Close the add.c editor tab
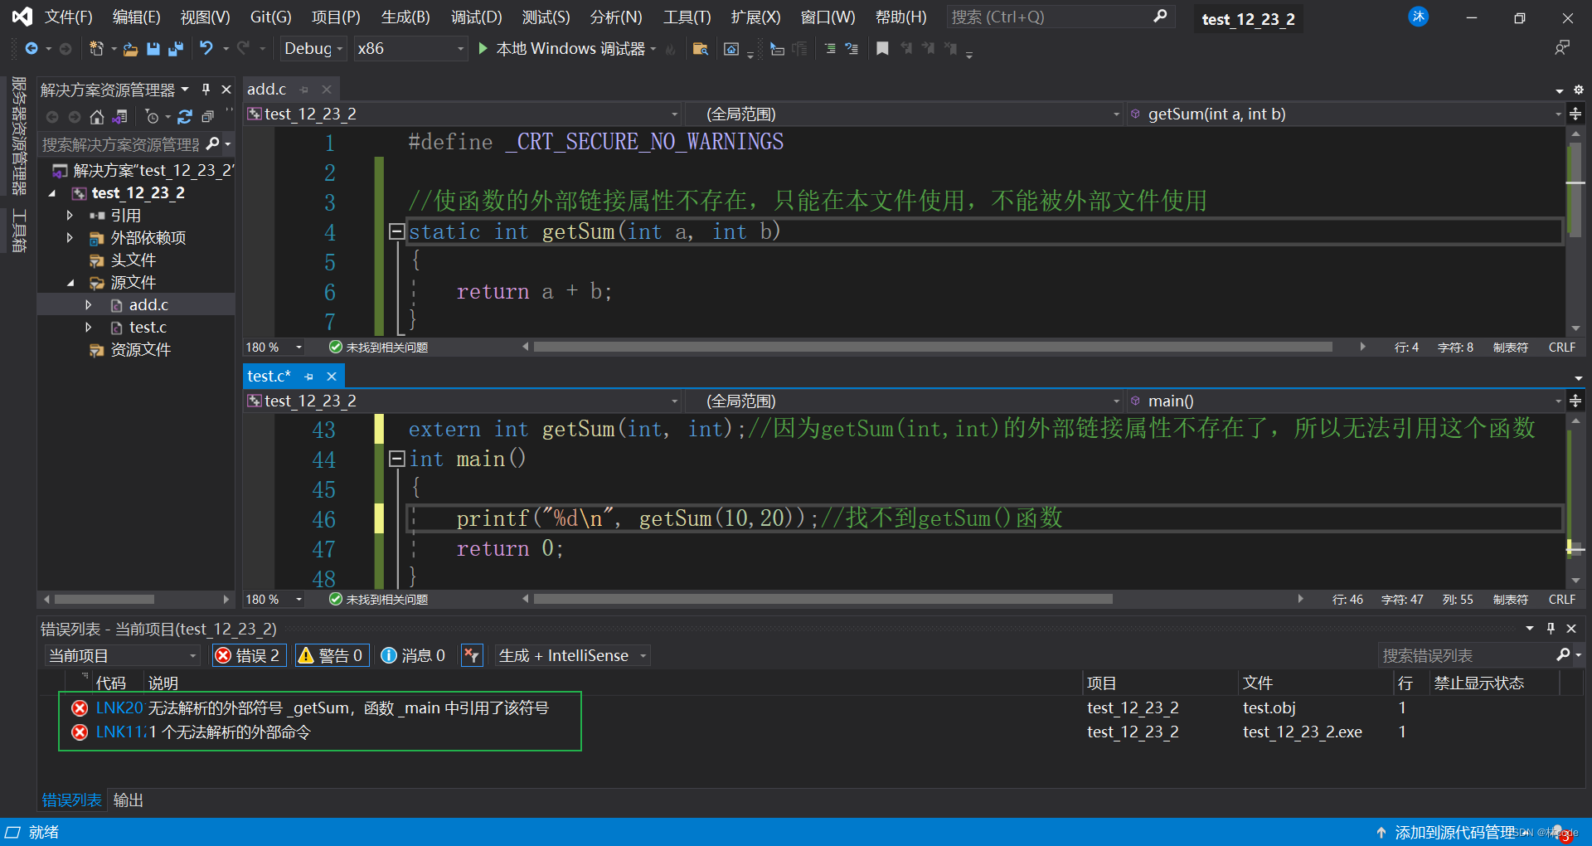 click(327, 90)
